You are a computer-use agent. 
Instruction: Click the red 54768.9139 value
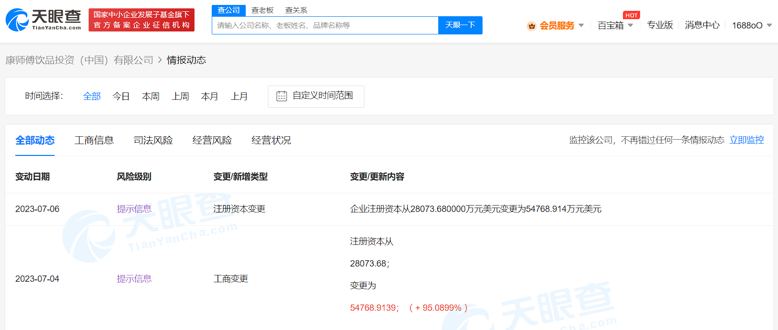coord(375,308)
